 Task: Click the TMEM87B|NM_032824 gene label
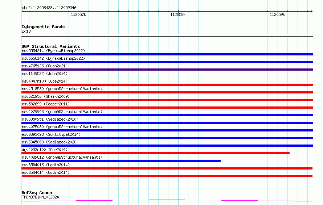click(40, 197)
